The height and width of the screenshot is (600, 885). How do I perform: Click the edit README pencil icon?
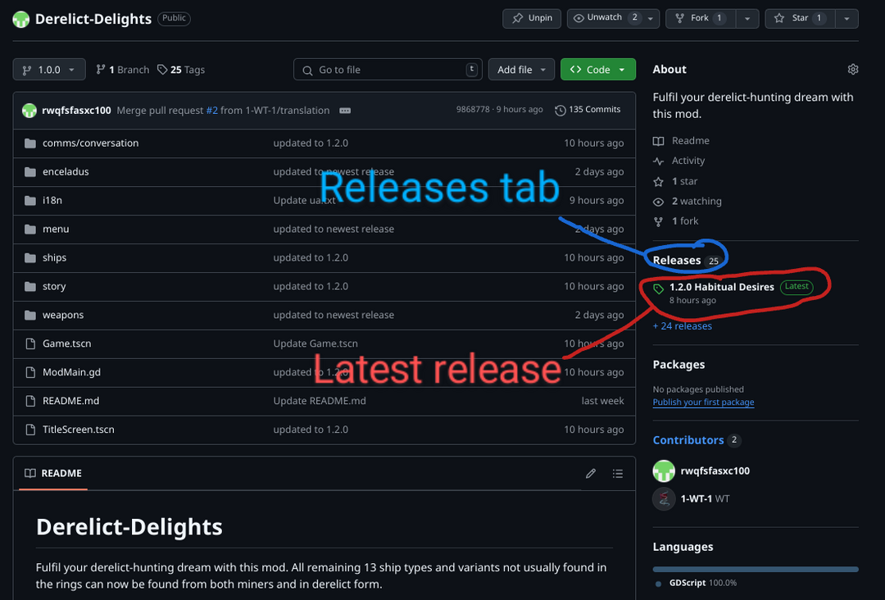(x=591, y=474)
